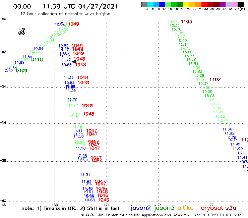The image size is (248, 218).
Task: Click the 174 longitude axis label
Action: coord(159,205)
